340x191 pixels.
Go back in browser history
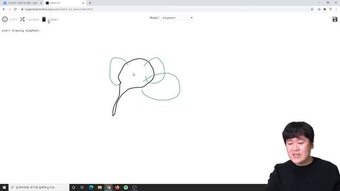4,9
